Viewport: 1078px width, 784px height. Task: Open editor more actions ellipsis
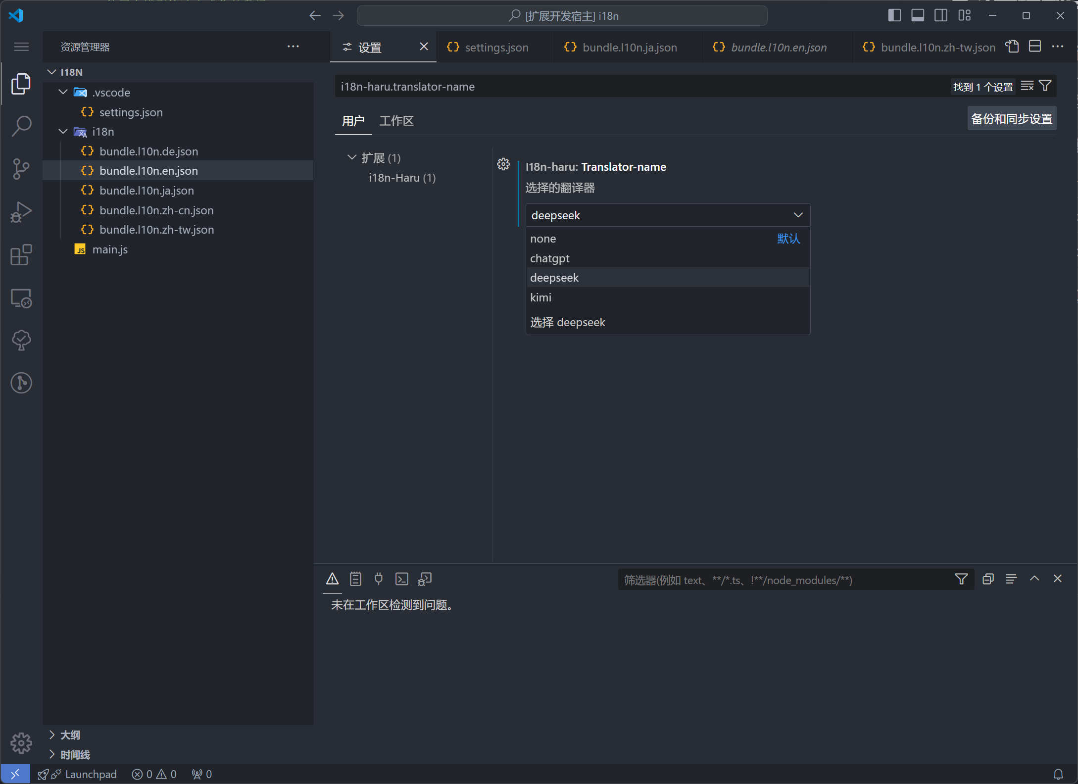1058,47
